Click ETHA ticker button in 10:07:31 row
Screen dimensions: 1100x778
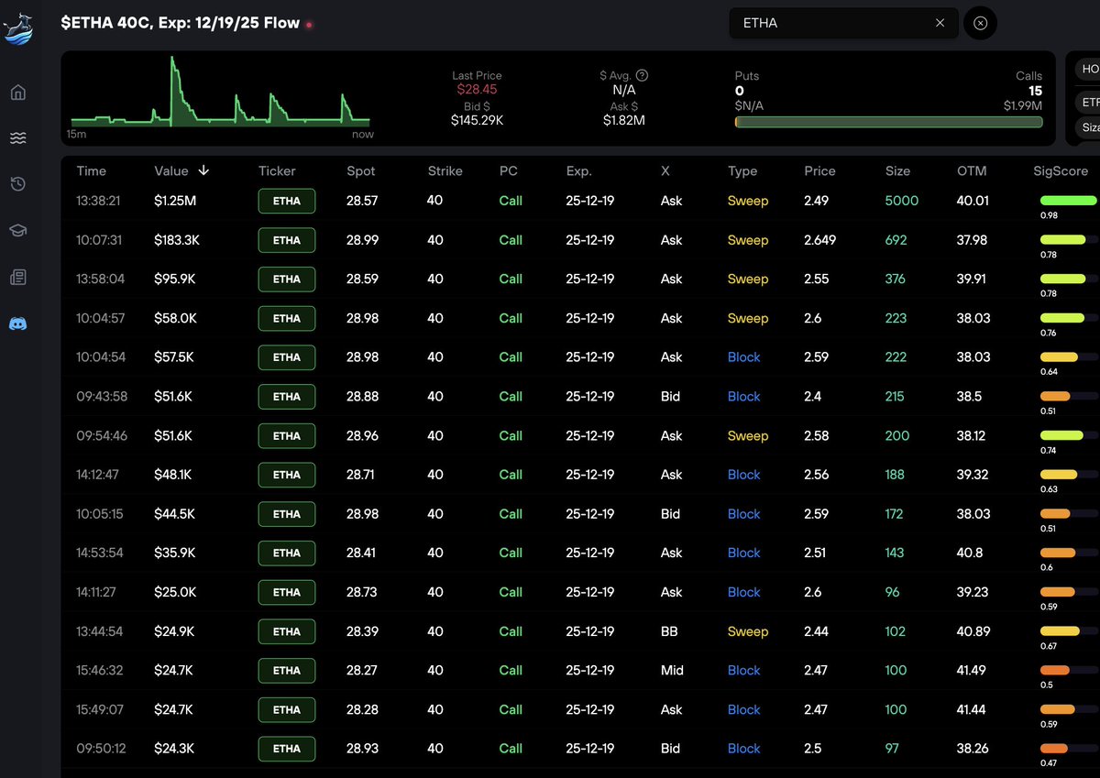(287, 240)
